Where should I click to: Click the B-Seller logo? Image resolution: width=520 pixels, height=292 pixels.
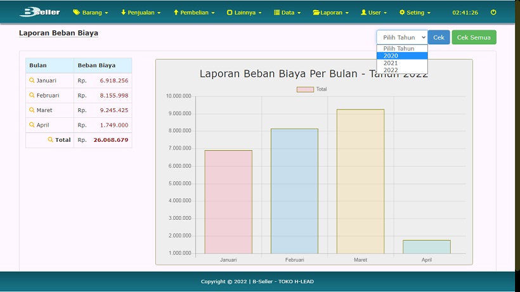coord(39,12)
